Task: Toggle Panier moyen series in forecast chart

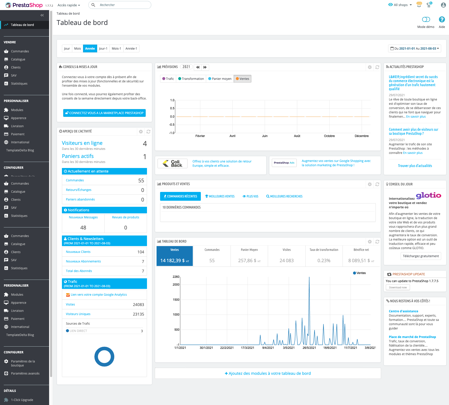Action: coord(220,79)
